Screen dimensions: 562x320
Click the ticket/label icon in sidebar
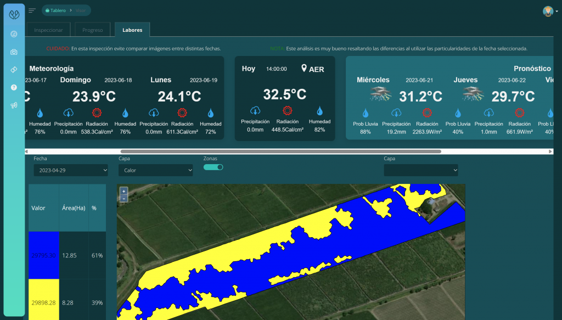tap(14, 70)
